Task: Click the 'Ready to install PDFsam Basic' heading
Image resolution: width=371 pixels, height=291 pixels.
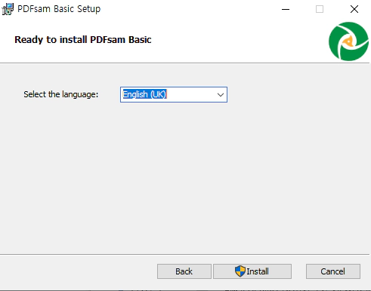Action: (x=83, y=40)
